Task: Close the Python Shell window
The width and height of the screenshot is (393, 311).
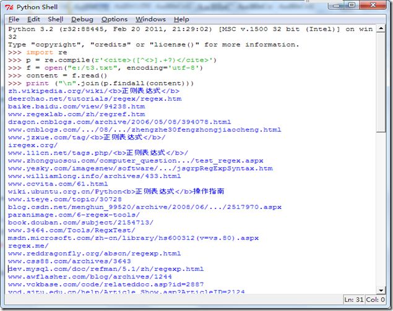Action: coord(373,6)
